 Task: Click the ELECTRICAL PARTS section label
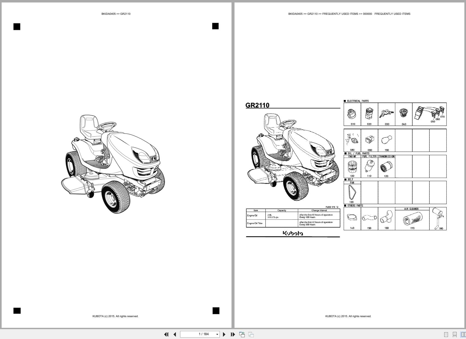click(x=358, y=101)
